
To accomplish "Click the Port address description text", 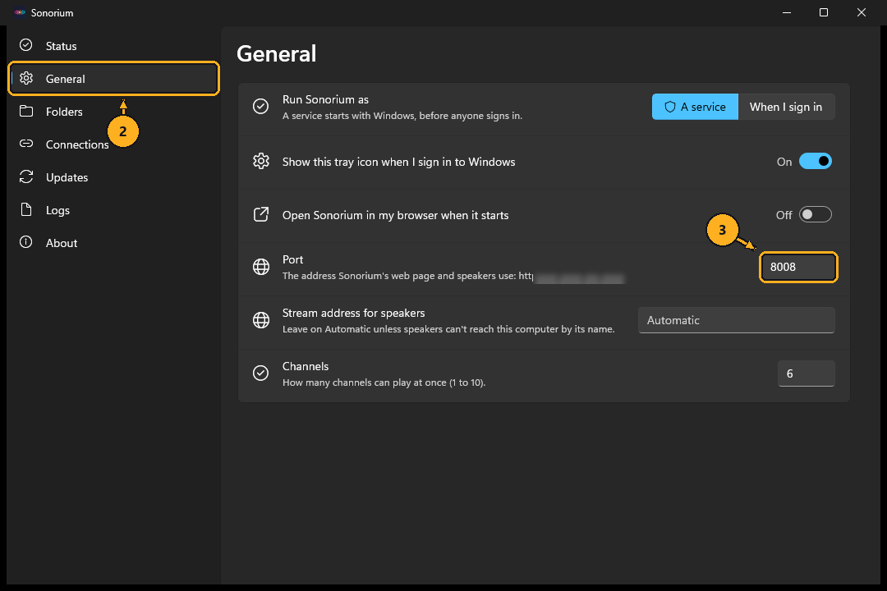I will click(407, 276).
